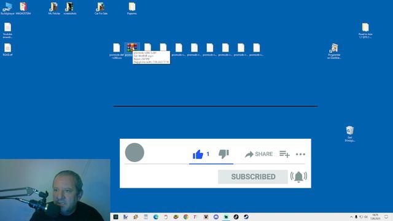
Task: Click the first dark taskbar icon
Action: (115, 217)
